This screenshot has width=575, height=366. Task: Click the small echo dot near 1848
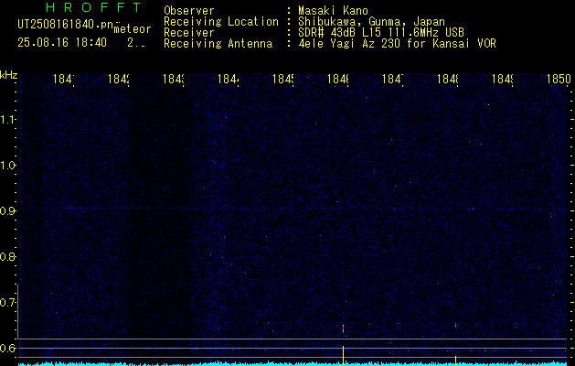tap(456, 325)
